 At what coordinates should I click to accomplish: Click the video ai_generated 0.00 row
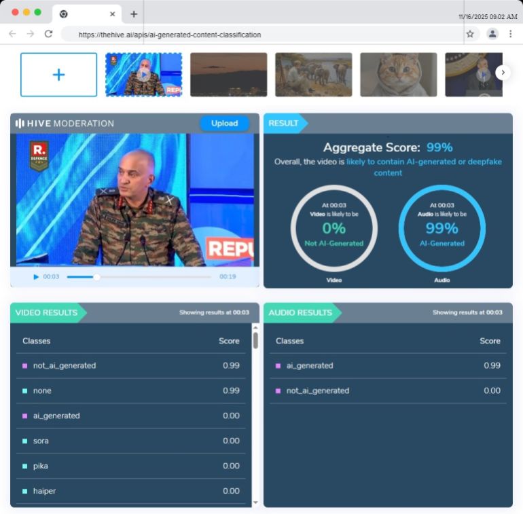click(x=130, y=416)
